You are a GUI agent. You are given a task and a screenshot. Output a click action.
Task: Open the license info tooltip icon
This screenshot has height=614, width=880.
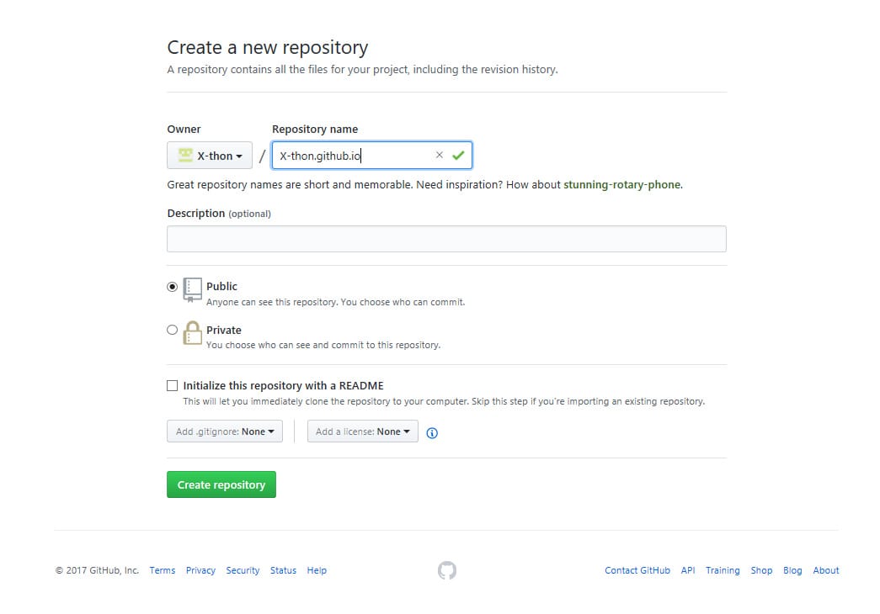(432, 432)
